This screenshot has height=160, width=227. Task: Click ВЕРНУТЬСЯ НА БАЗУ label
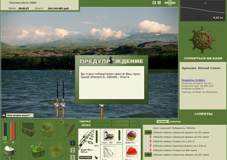click(203, 59)
